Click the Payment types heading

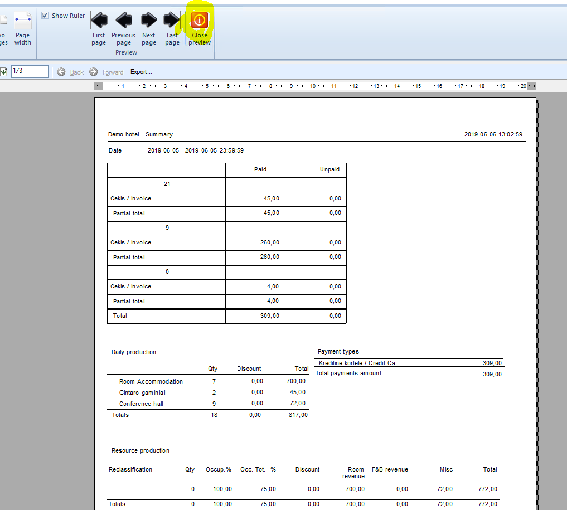tap(338, 351)
